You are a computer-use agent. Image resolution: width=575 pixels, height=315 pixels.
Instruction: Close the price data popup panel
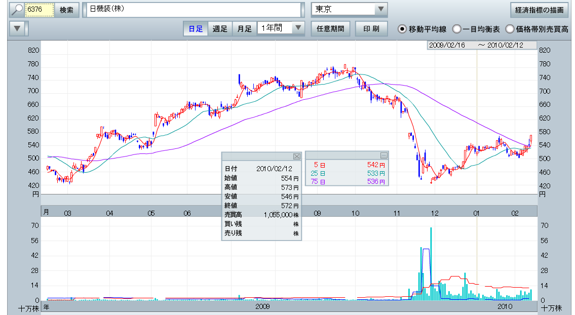[x=297, y=156]
